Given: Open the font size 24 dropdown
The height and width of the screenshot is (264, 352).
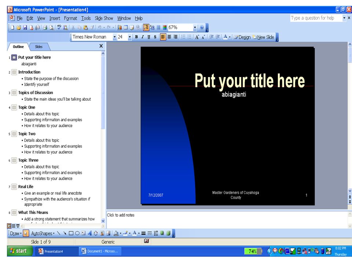Looking at the screenshot, I should [129, 37].
